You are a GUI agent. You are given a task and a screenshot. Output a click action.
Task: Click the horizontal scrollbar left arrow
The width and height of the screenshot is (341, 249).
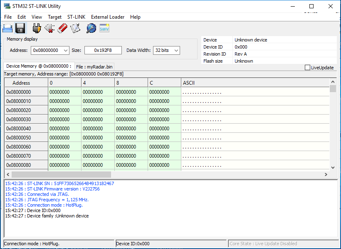[8, 175]
